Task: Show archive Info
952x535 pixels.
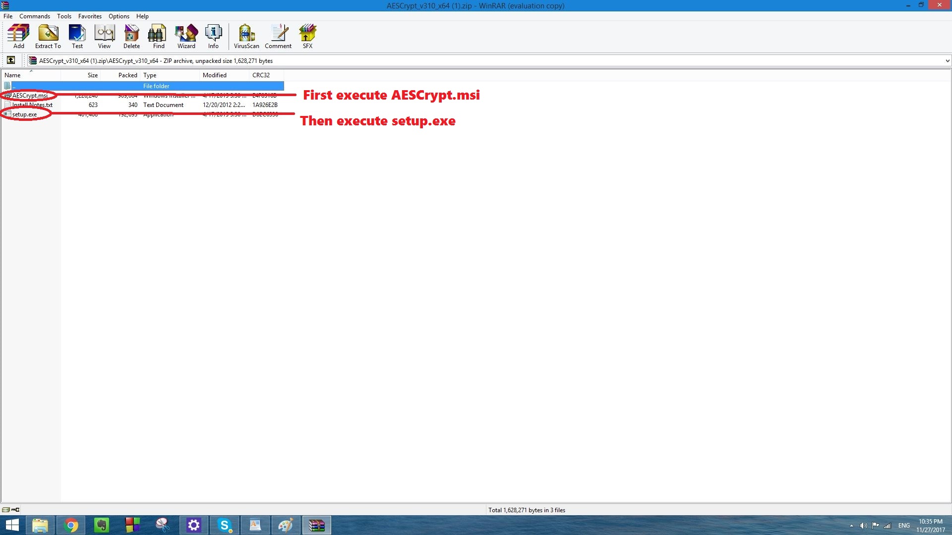Action: [x=213, y=37]
